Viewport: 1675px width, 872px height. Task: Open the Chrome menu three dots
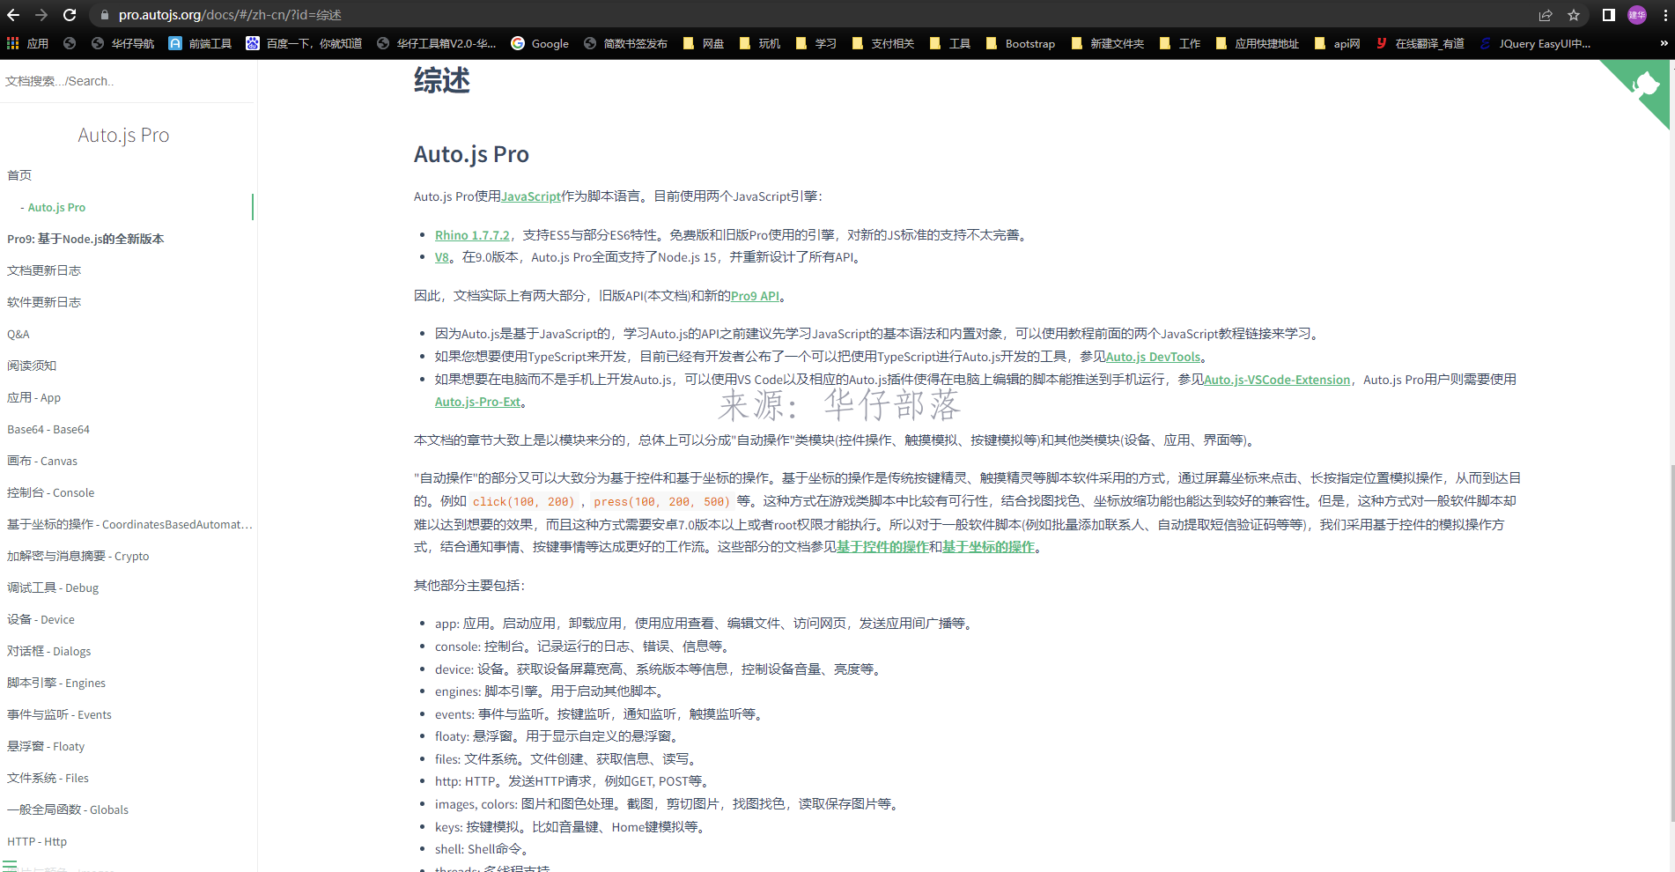1664,15
